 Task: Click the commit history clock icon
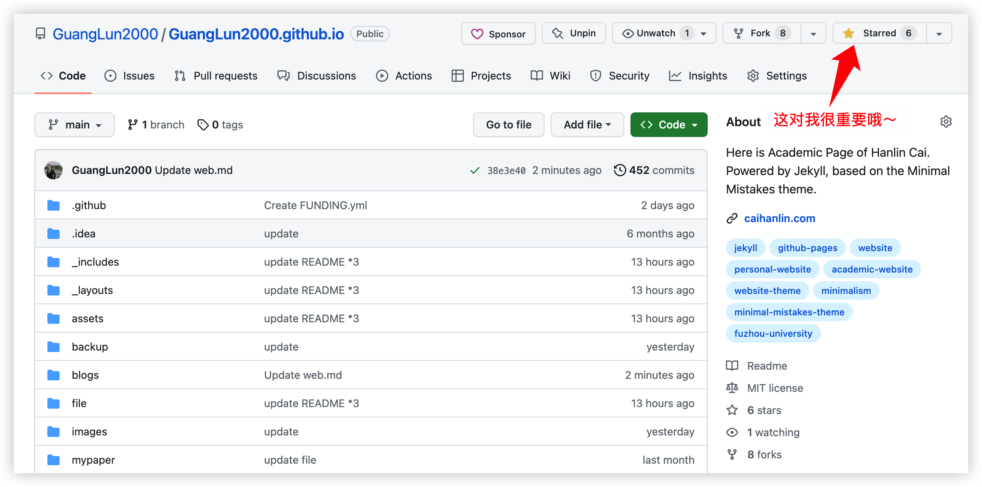(620, 170)
